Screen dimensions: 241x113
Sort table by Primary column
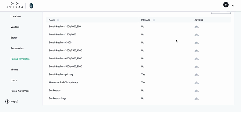point(154,20)
